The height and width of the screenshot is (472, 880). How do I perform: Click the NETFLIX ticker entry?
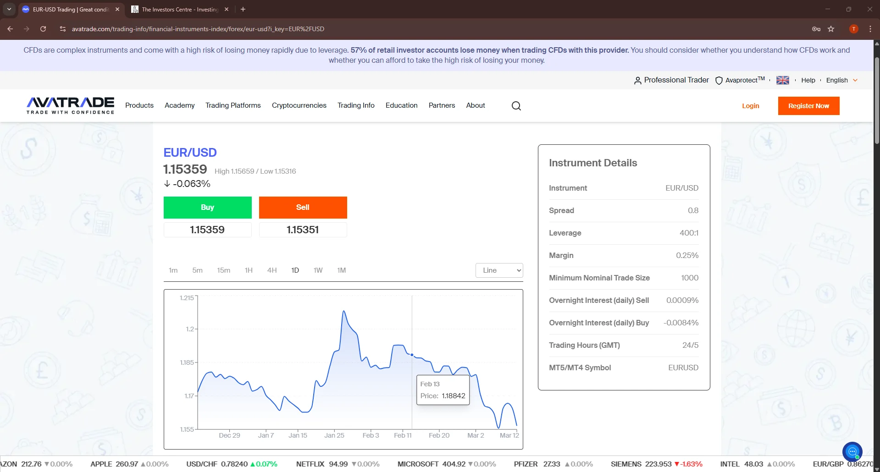[x=338, y=464]
